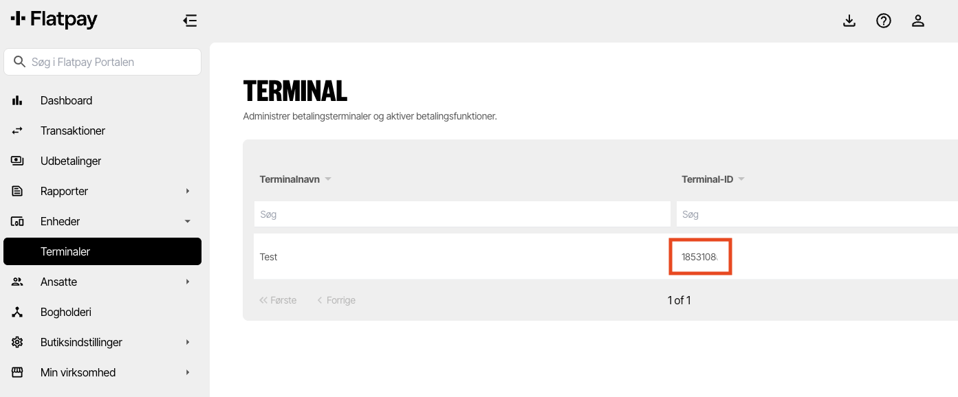
Task: Expand the Rapporter submenu
Action: click(186, 191)
